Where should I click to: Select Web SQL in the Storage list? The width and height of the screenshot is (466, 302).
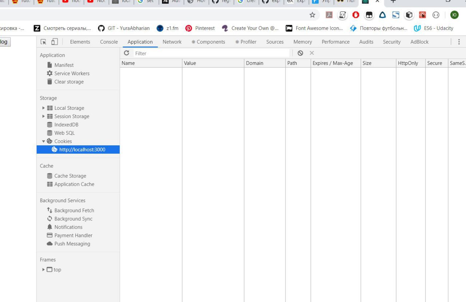coord(61,133)
